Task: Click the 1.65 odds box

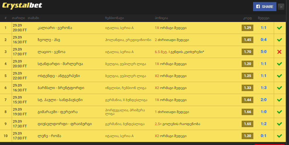Action: pyautogui.click(x=247, y=124)
